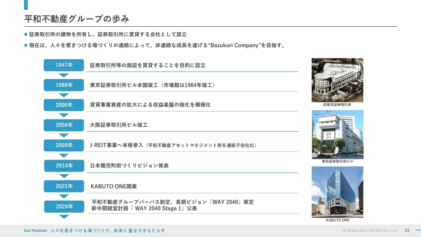Open the 東京証券取引所ビル building photo
Image resolution: width=421 pixels, height=237 pixels.
(337, 134)
